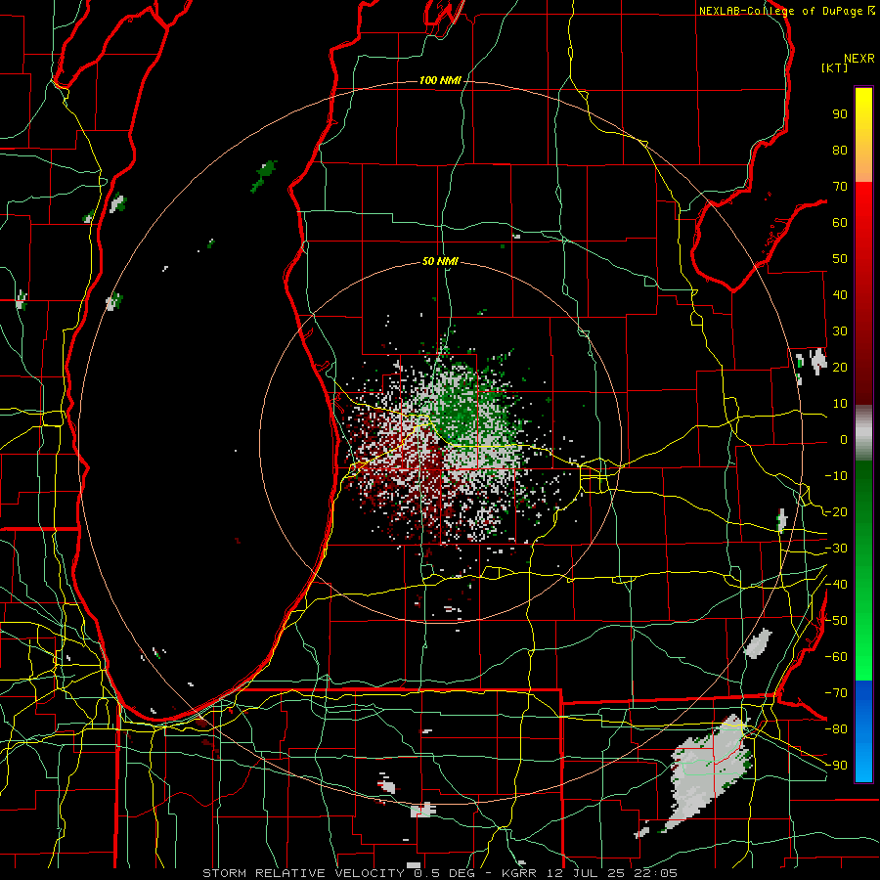Viewport: 880px width, 880px height.
Task: Click the -80 knot scale label
Action: 836,729
